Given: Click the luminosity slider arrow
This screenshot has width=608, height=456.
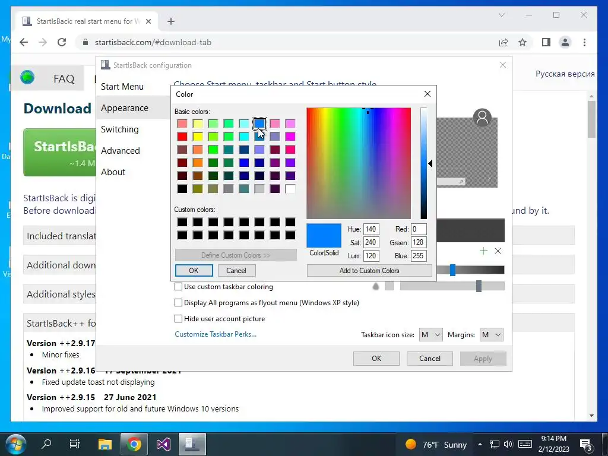Looking at the screenshot, I should point(430,164).
